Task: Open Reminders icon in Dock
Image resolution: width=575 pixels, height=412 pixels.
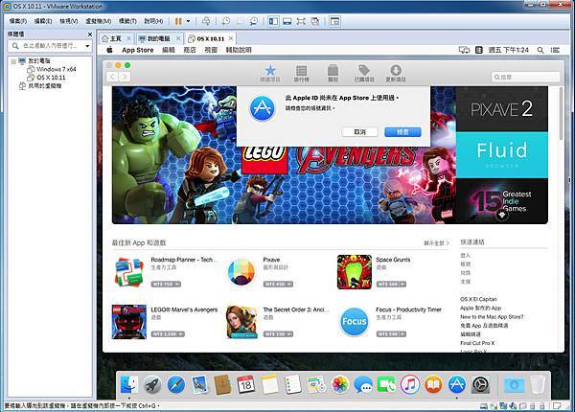Action: (292, 384)
